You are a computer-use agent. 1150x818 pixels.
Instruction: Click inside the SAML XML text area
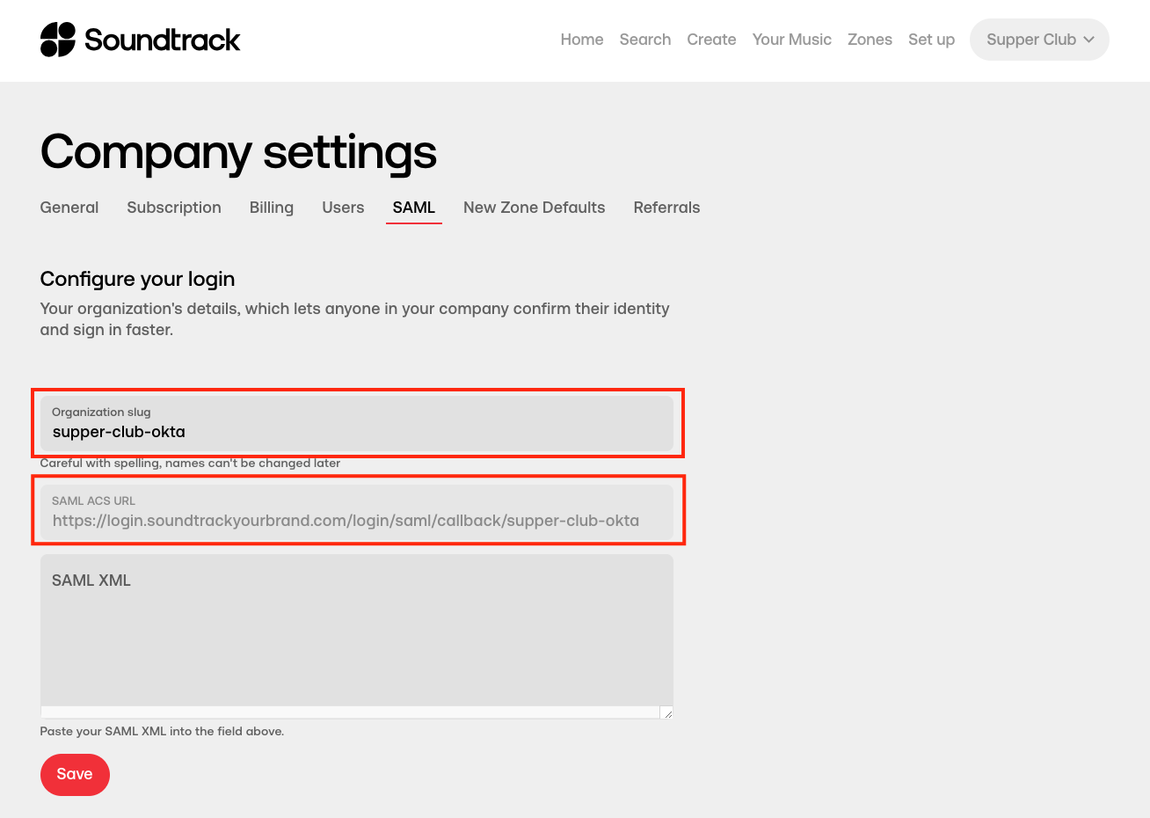pos(357,636)
